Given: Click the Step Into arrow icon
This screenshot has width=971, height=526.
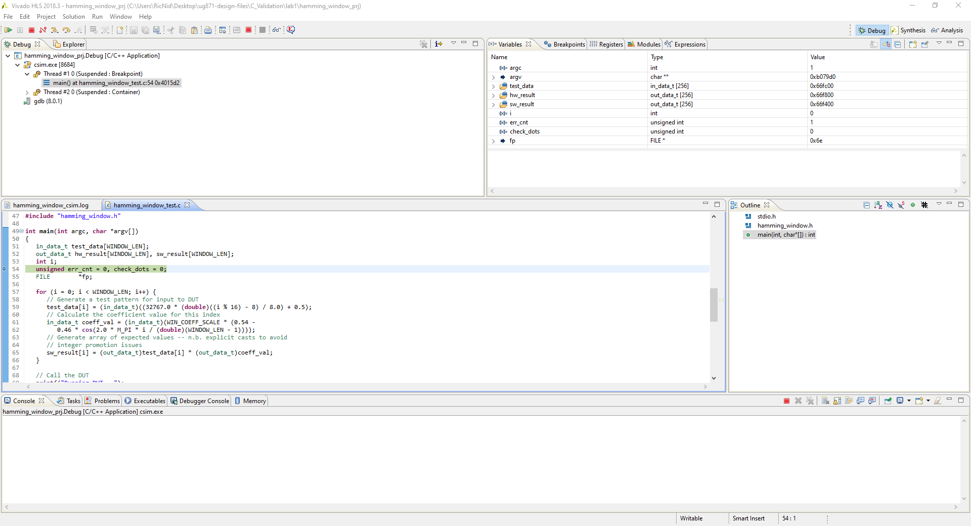Looking at the screenshot, I should [55, 30].
